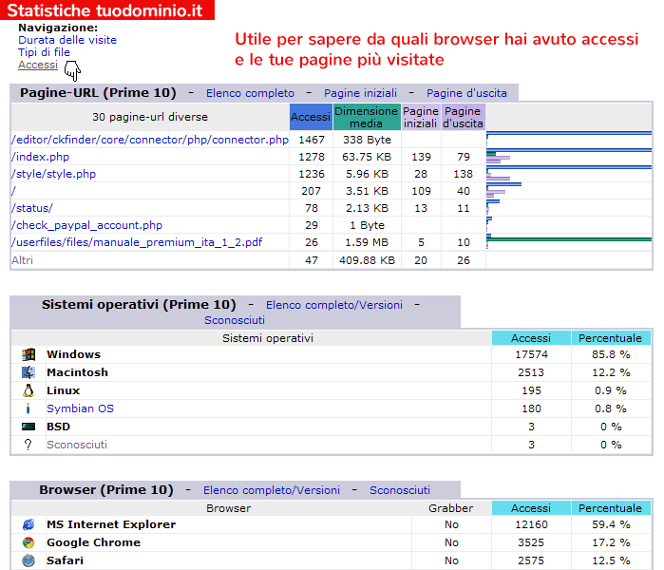The image size is (664, 570).
Task: Click the Google Chrome label
Action: pyautogui.click(x=94, y=542)
